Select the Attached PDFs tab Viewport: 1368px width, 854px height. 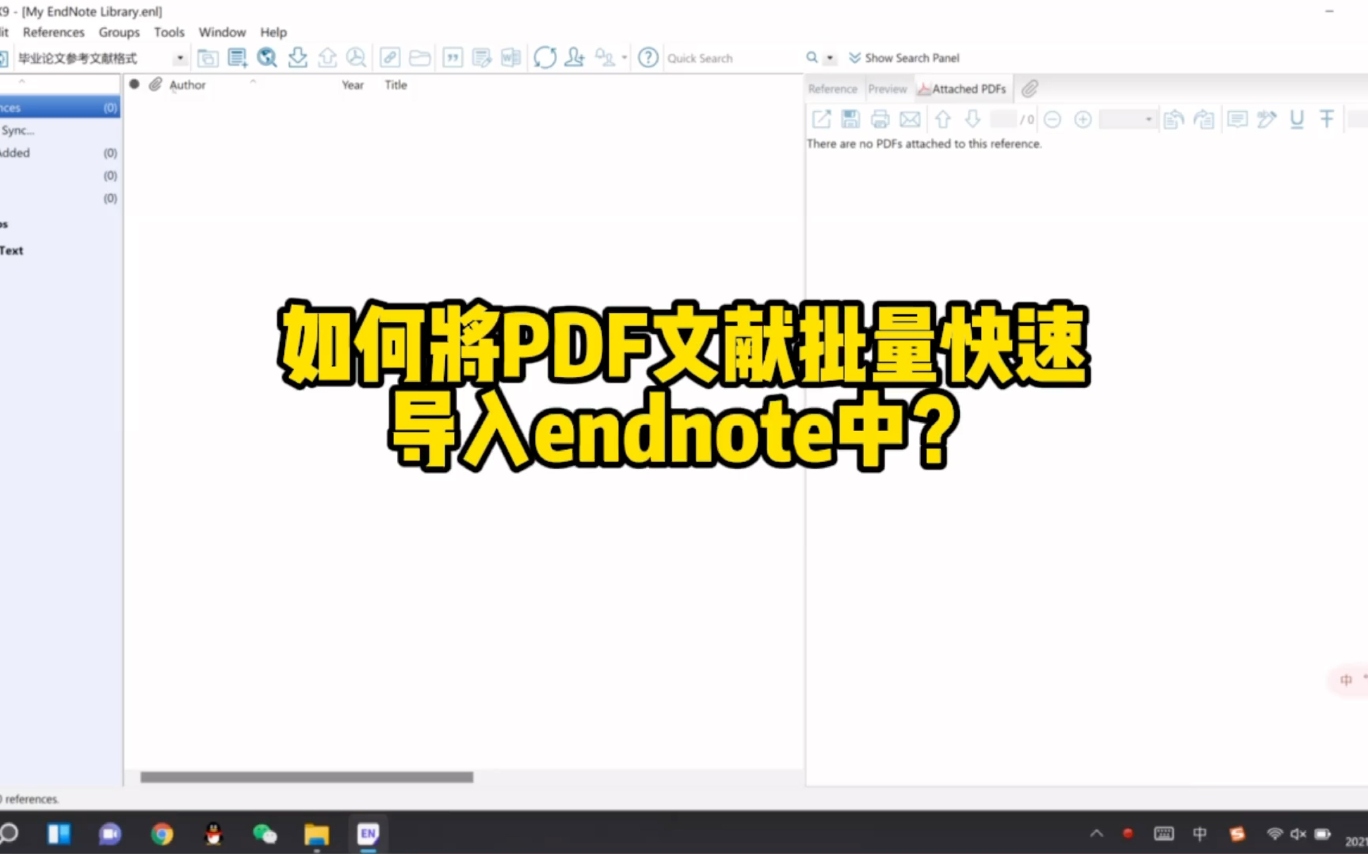point(962,89)
